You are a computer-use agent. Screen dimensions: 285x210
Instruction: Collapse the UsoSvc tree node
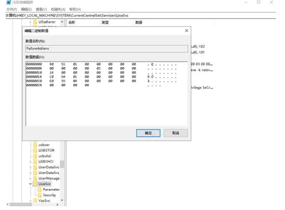(x=30, y=184)
